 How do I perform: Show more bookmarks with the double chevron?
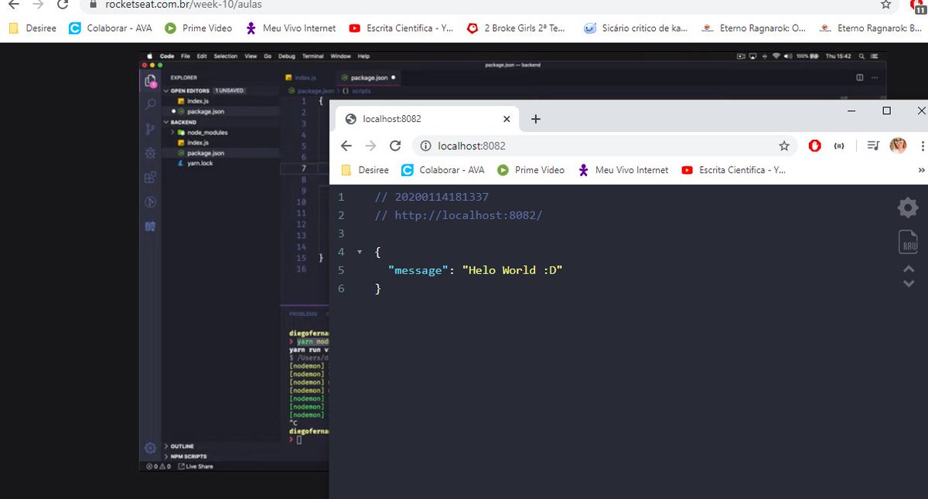921,170
